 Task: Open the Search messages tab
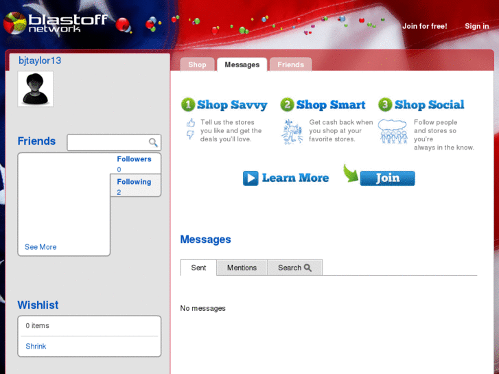pos(294,268)
